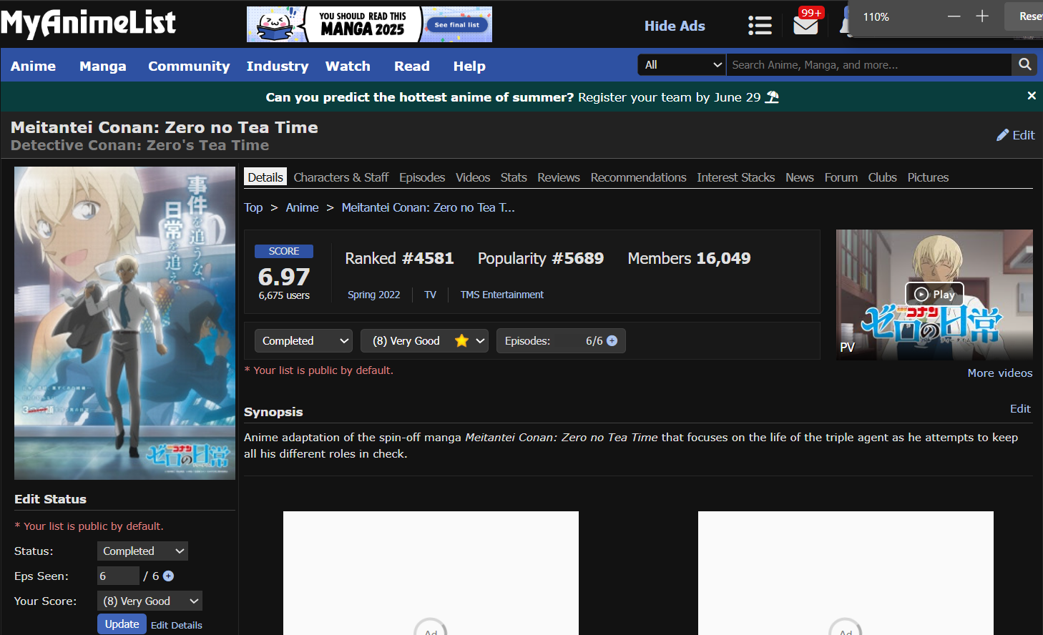Open the Read navigation menu
The image size is (1043, 635).
coord(412,66)
